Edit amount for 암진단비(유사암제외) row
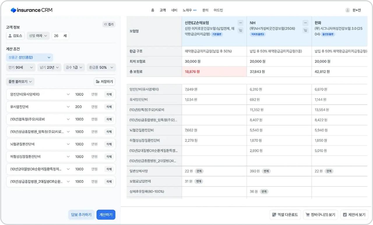The height and width of the screenshot is (225, 373). [79, 94]
